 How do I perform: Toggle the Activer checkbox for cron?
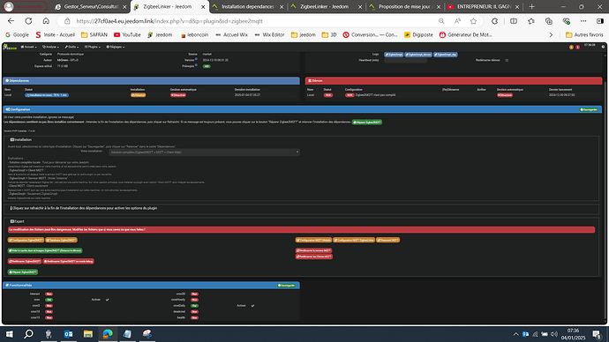(x=107, y=300)
